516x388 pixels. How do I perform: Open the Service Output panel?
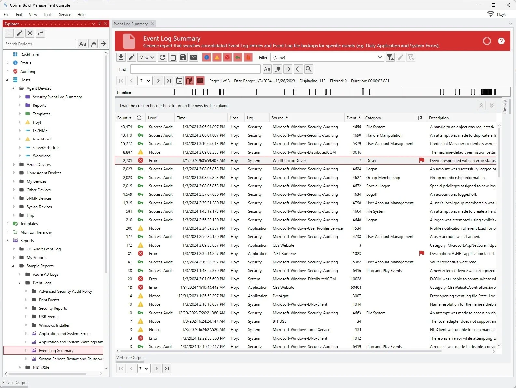15,383
